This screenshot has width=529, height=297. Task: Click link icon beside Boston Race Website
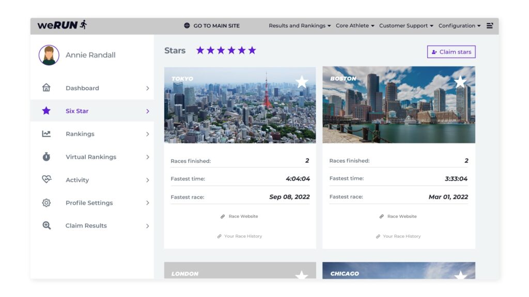pos(382,217)
